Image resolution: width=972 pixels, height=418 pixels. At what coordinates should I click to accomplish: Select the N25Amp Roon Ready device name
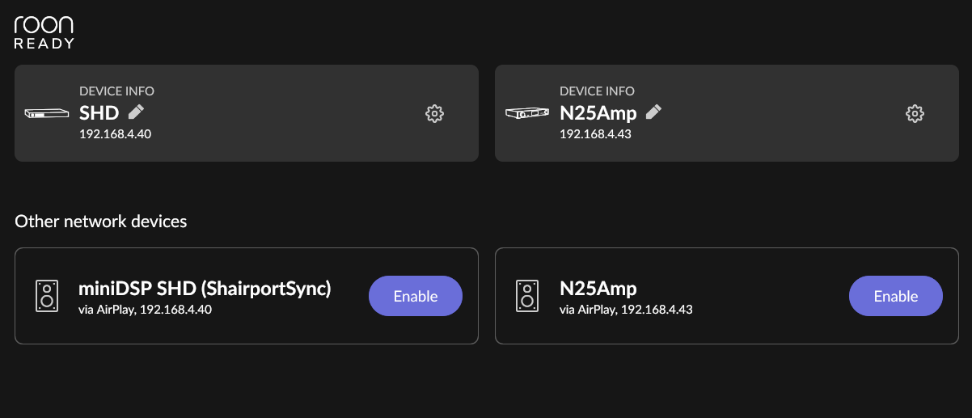pyautogui.click(x=598, y=112)
